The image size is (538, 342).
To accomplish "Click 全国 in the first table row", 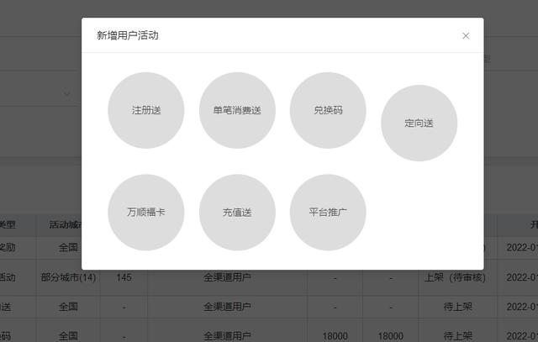I will point(69,248).
